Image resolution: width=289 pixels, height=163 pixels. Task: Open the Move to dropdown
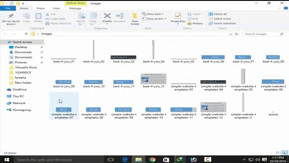coord(81,19)
